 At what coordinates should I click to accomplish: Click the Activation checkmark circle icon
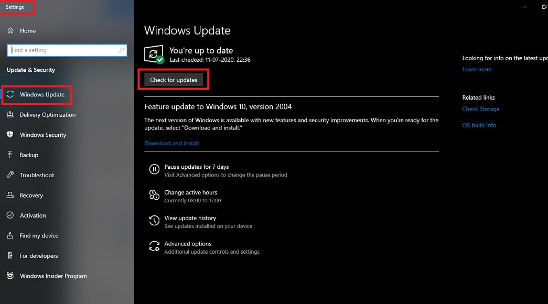coord(10,215)
